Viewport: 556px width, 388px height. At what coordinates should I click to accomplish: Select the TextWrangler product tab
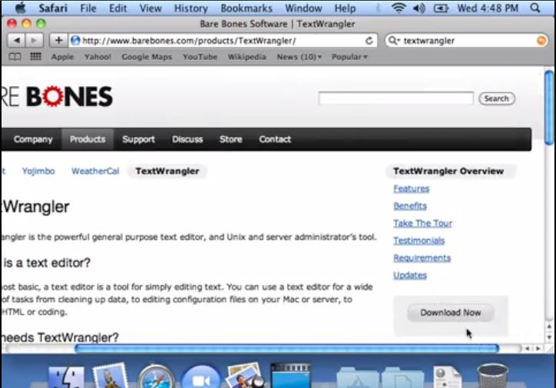pos(167,171)
